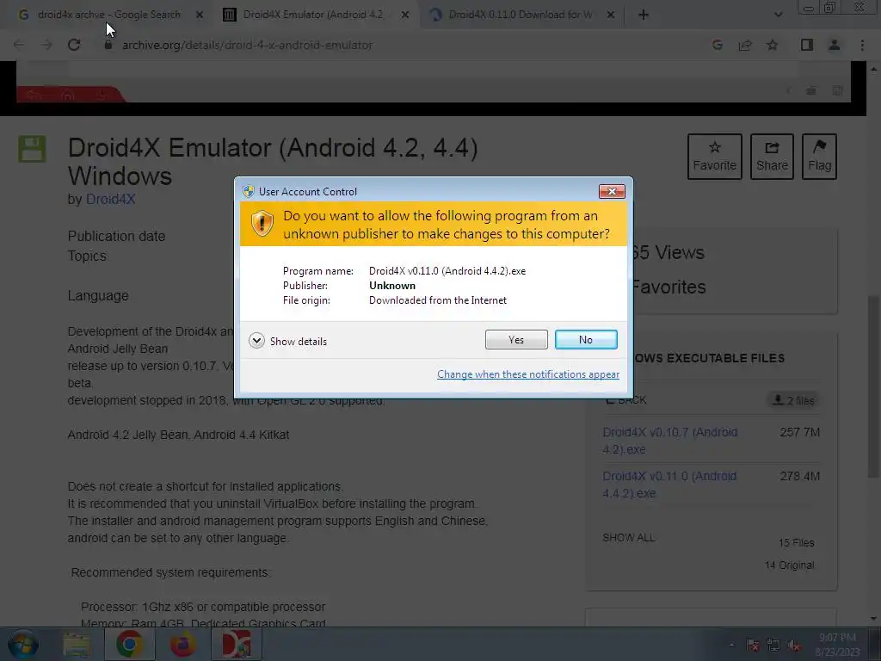The image size is (881, 661).
Task: Open the 14 Original link
Action: point(790,565)
